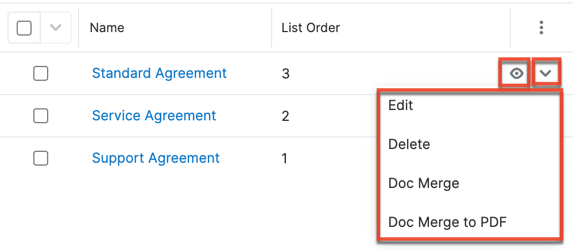Viewport: 573px width, 251px height.
Task: Mark the Support Agreement row checkbox
Action: tap(41, 158)
